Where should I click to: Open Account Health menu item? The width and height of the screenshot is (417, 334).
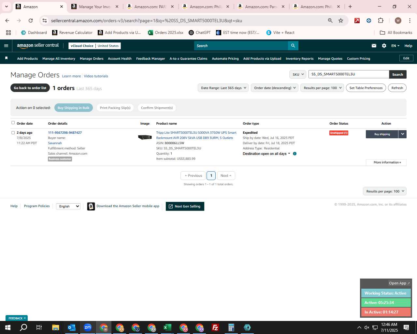(120, 59)
